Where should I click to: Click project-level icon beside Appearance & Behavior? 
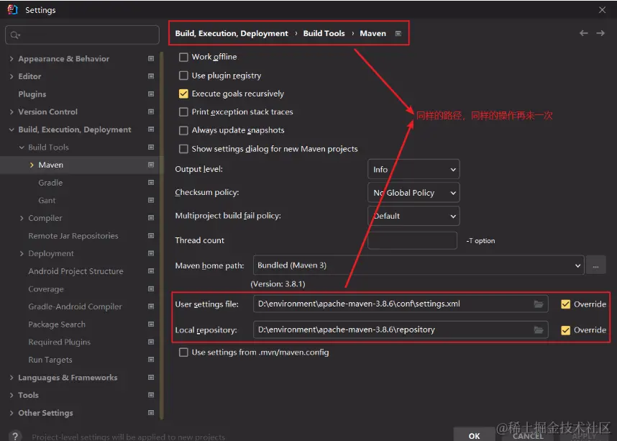coord(151,59)
